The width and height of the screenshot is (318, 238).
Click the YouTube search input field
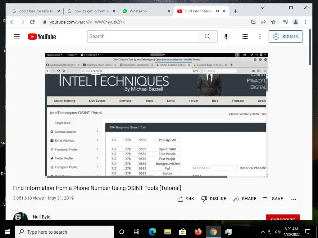tap(143, 37)
